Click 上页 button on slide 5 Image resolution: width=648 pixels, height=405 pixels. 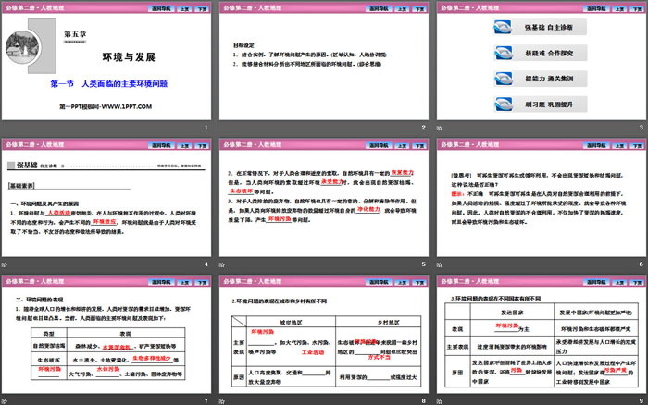point(402,145)
